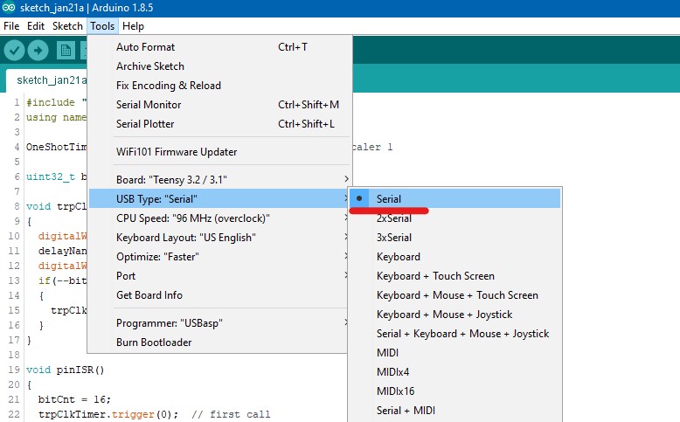The height and width of the screenshot is (422, 680).
Task: Select Serial + Keyboard + Mouse + Joystick option
Action: [x=454, y=334]
